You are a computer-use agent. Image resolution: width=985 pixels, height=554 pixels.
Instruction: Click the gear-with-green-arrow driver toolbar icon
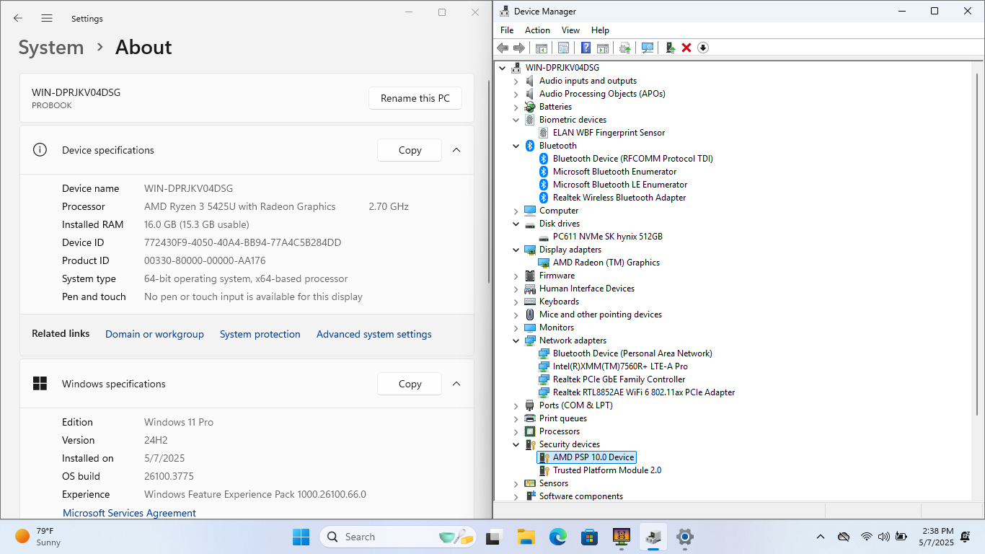click(x=624, y=48)
